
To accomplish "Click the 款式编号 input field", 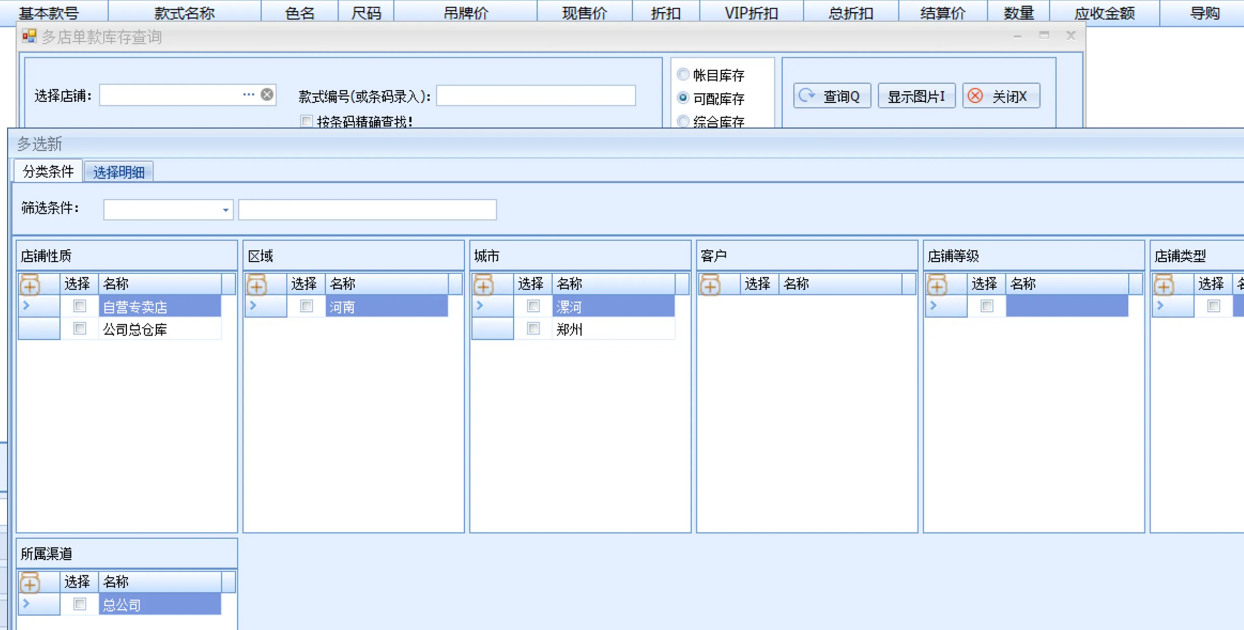I will point(535,96).
